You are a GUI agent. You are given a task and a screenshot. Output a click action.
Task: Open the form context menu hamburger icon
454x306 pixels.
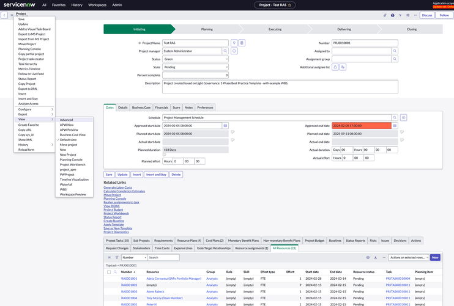(12, 15)
